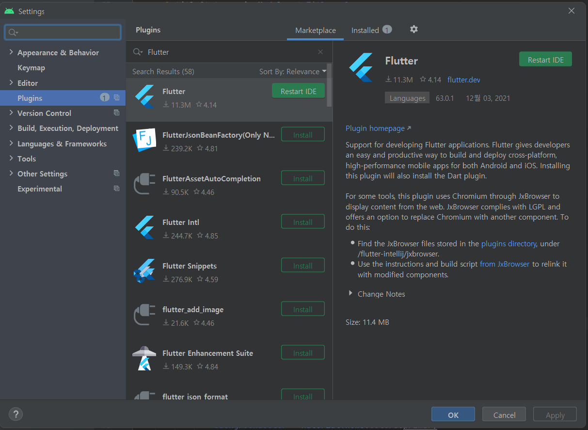The width and height of the screenshot is (588, 430).
Task: Click the FlutterJsonBeanFactory plugin icon
Action: click(144, 140)
